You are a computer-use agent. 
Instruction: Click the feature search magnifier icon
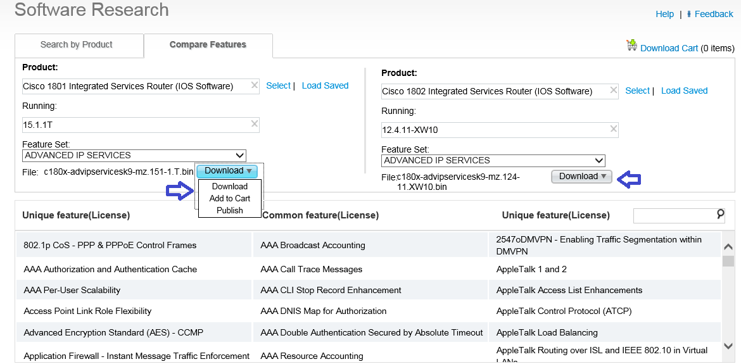click(720, 215)
